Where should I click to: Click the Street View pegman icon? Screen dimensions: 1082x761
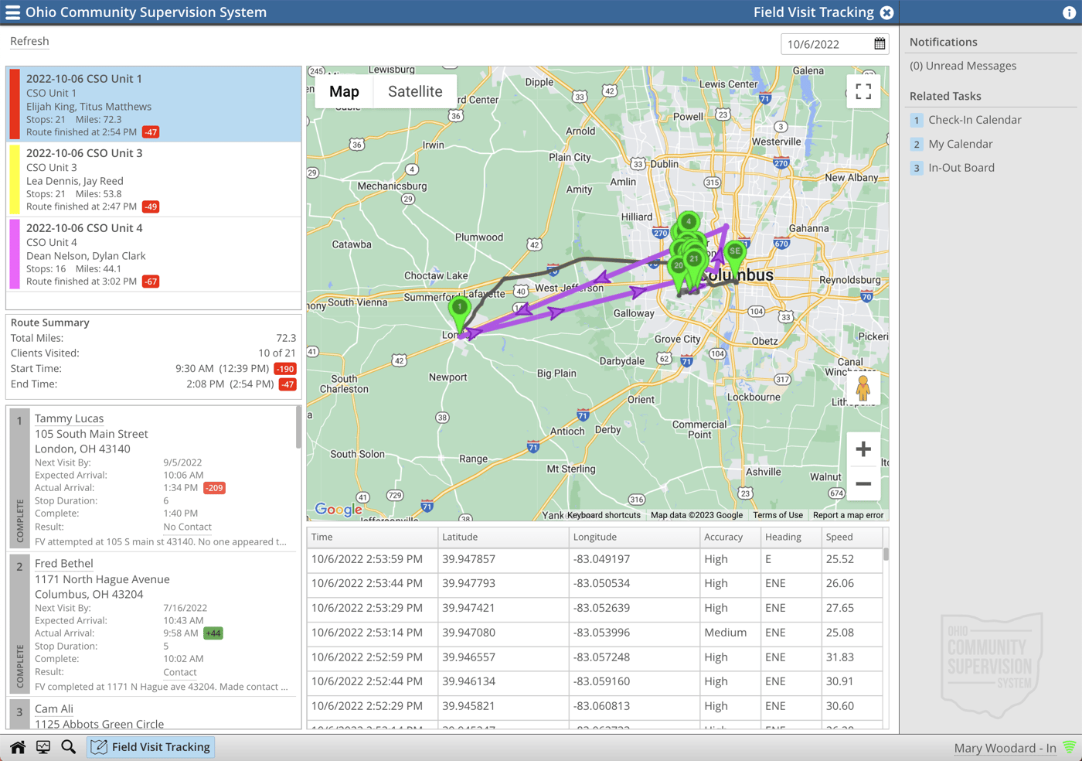point(863,388)
